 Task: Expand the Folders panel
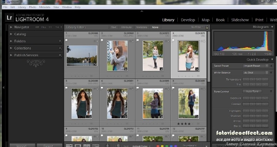11,41
